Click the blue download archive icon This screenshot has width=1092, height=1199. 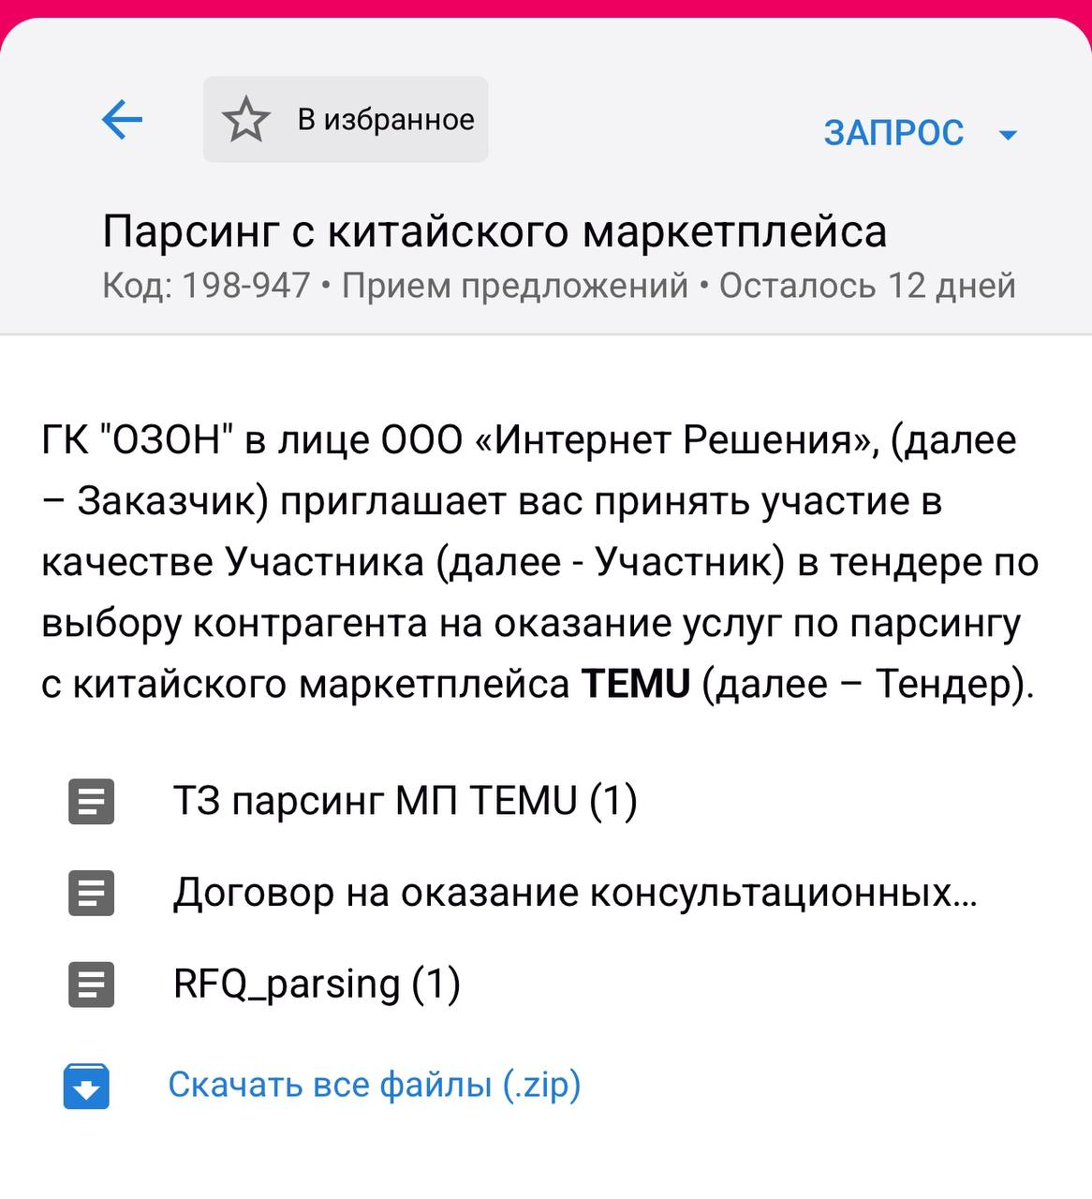(x=87, y=1087)
